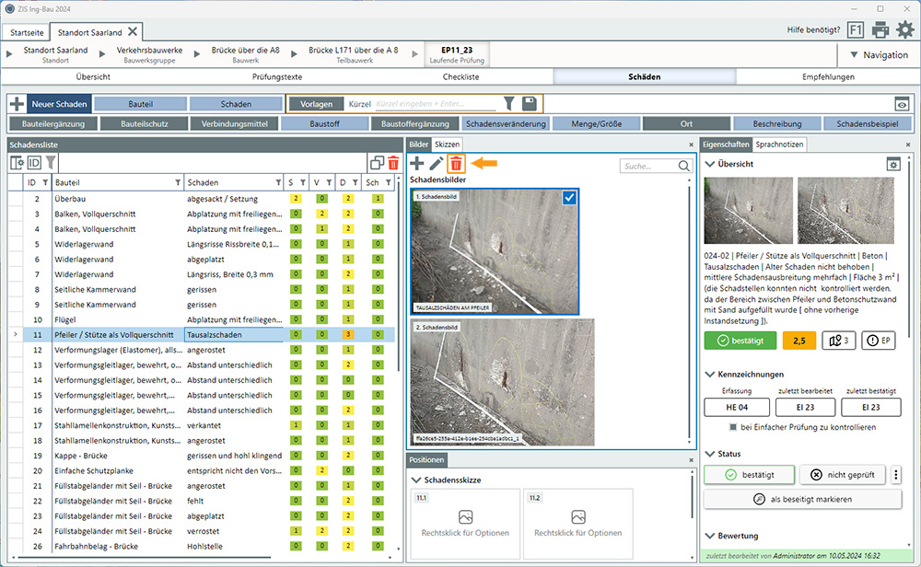Add a new image with the plus icon in the Bilder panel
The width and height of the screenshot is (921, 567).
[x=417, y=164]
